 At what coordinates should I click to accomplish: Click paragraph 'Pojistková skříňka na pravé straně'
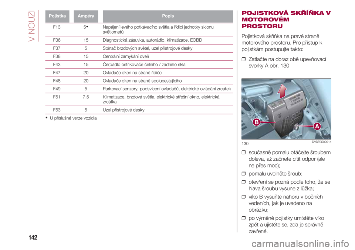pos(282,43)
